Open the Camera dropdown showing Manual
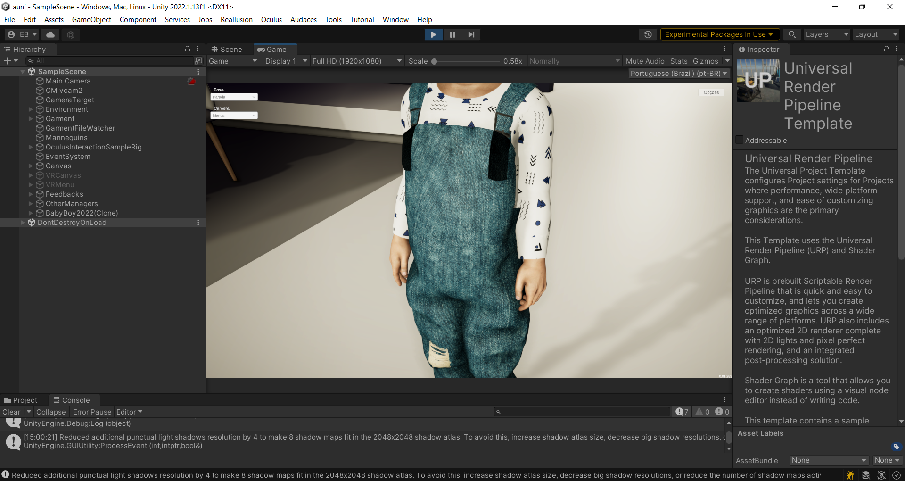This screenshot has height=481, width=905. tap(234, 116)
